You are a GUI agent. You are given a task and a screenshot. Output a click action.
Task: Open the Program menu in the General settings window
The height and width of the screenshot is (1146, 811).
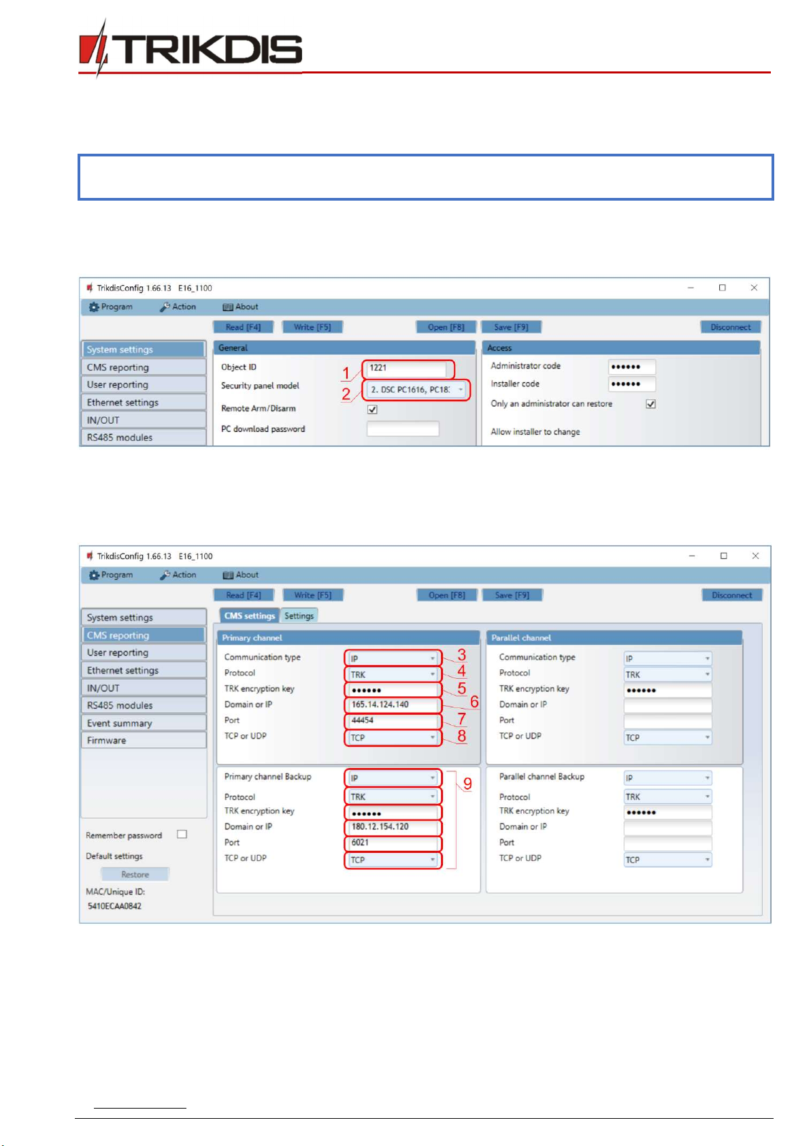coord(111,307)
